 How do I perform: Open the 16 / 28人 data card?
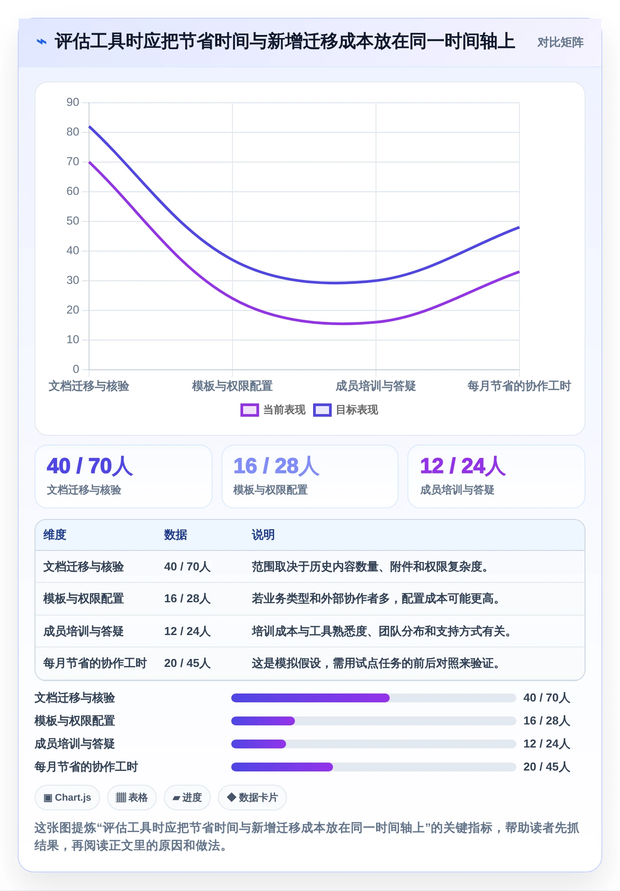tap(310, 476)
